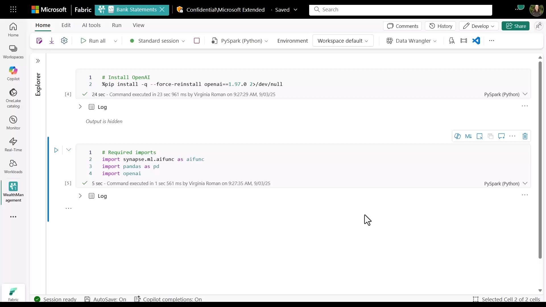Open the AI tools tab
The image size is (546, 307).
pyautogui.click(x=91, y=25)
